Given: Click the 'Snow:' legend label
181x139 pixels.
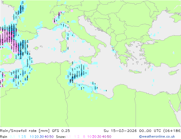Looking at the screenshot, I should tap(61, 137).
